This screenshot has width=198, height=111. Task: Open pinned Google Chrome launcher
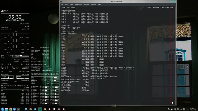coord(11,109)
